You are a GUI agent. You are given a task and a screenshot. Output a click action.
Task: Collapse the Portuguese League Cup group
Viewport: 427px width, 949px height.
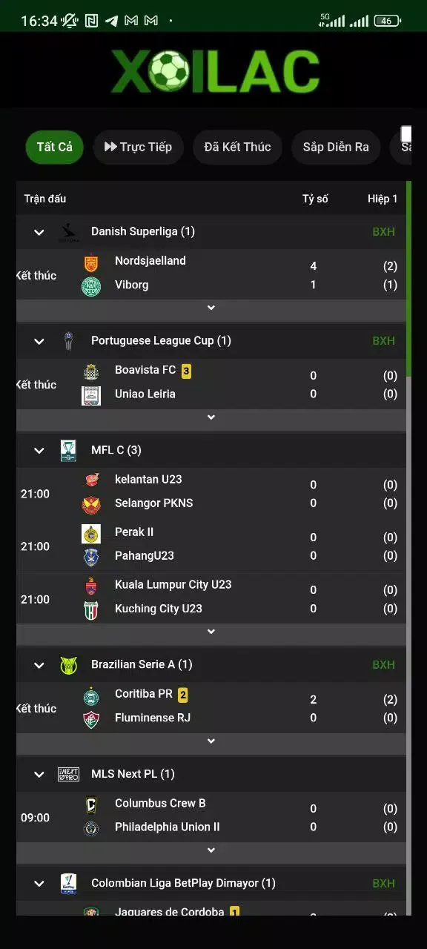[39, 341]
